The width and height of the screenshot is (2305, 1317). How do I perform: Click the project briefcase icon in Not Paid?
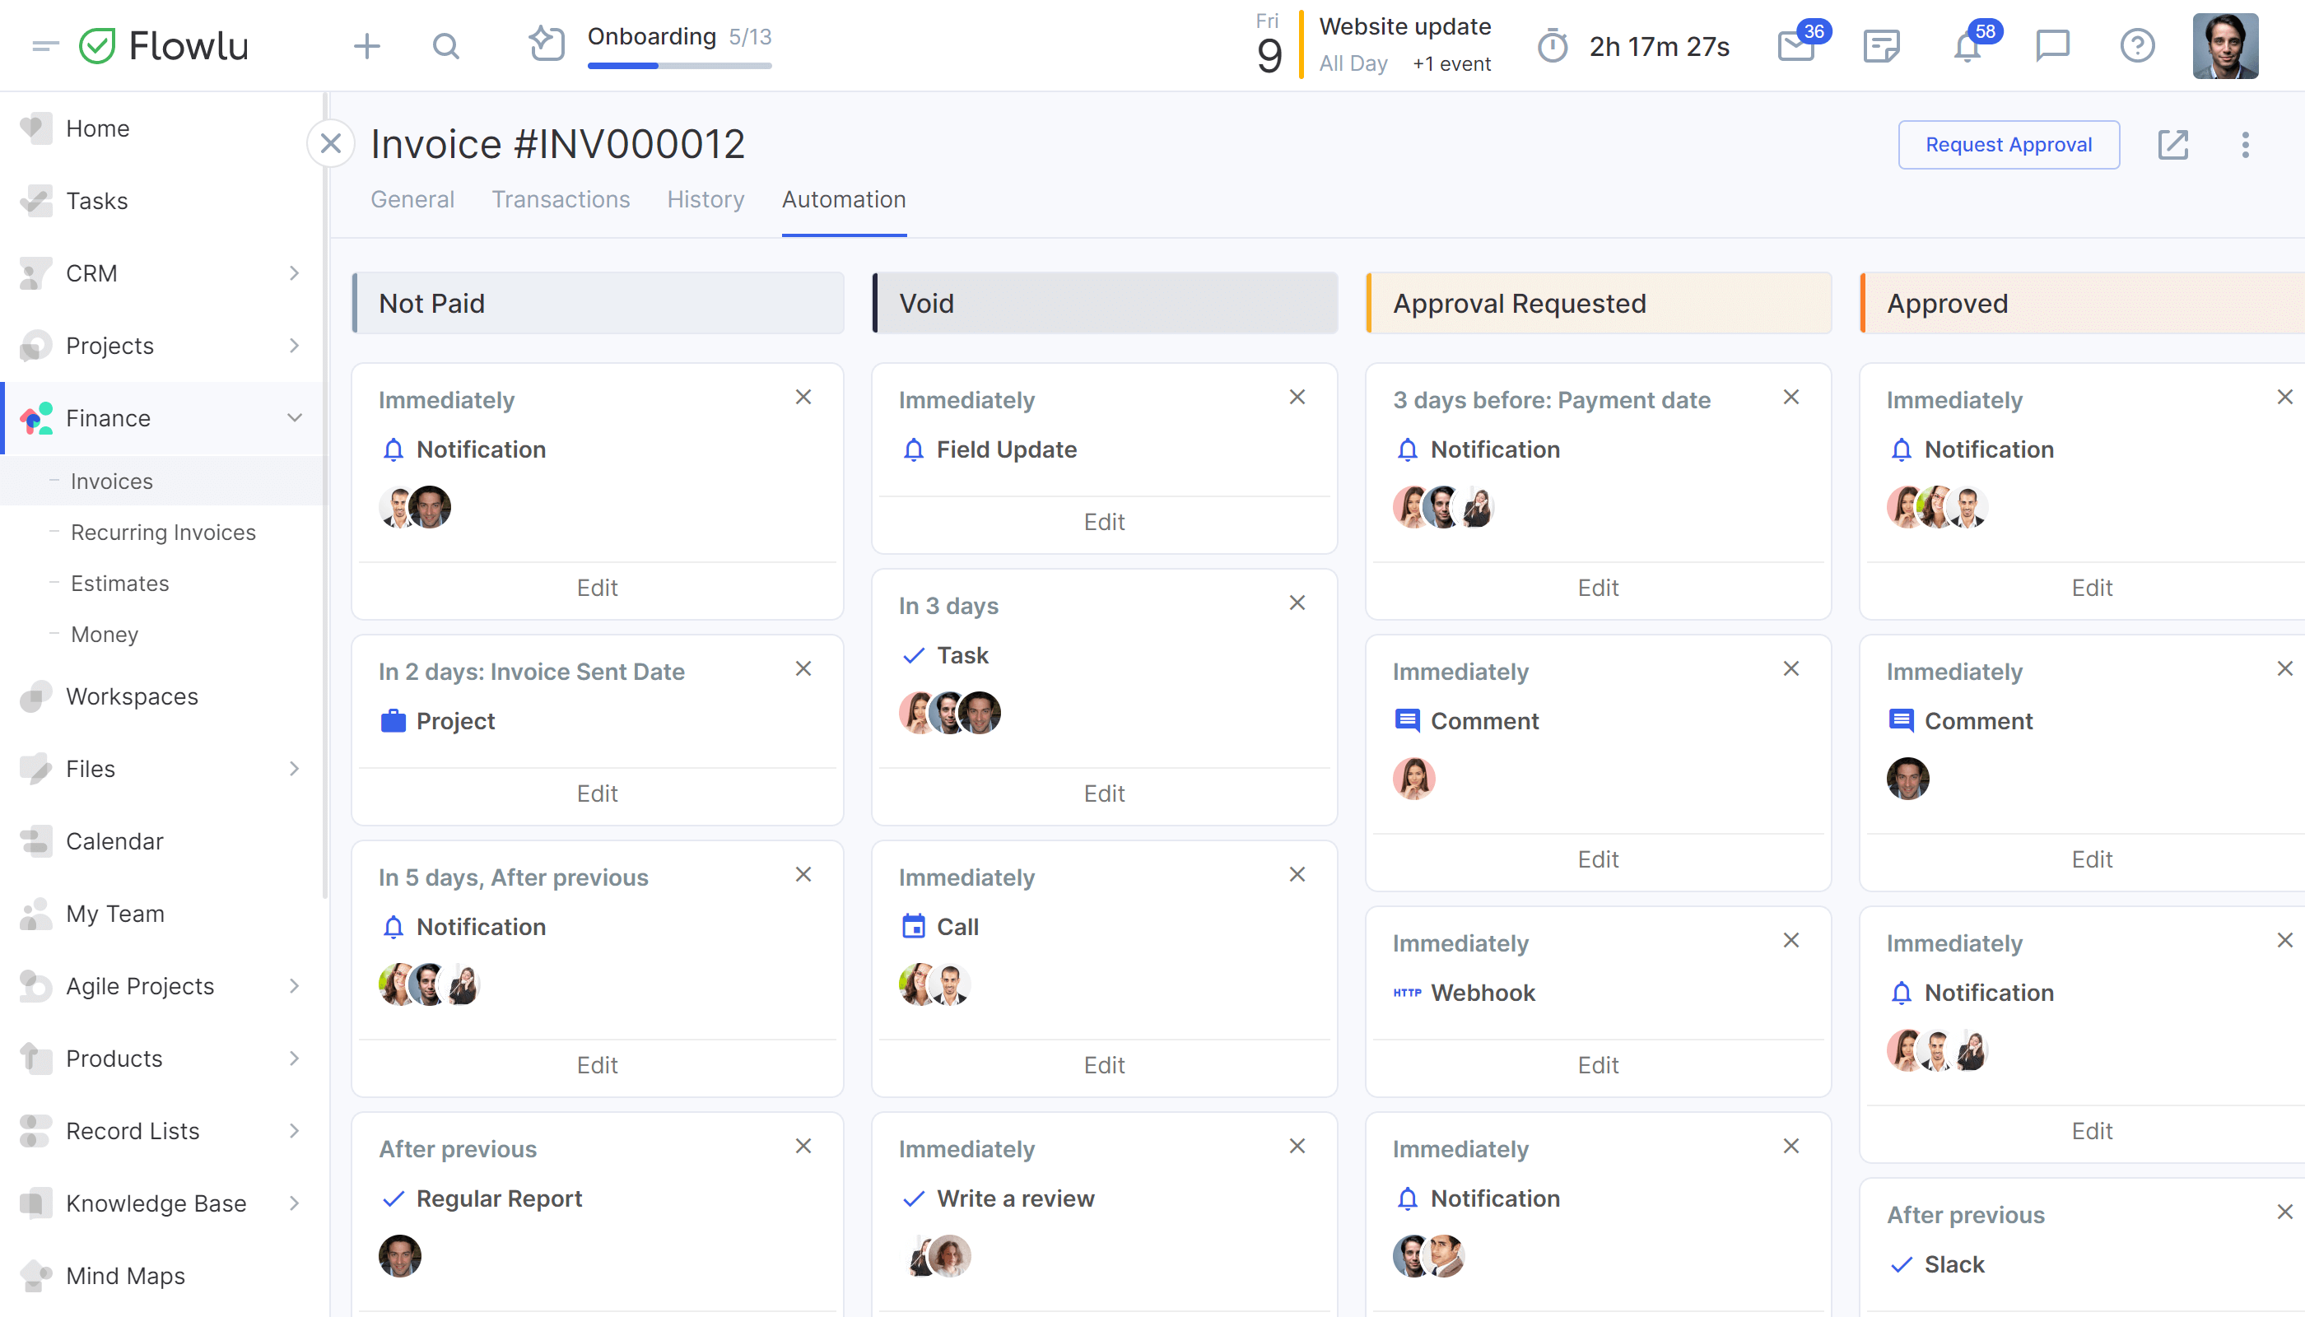tap(393, 720)
